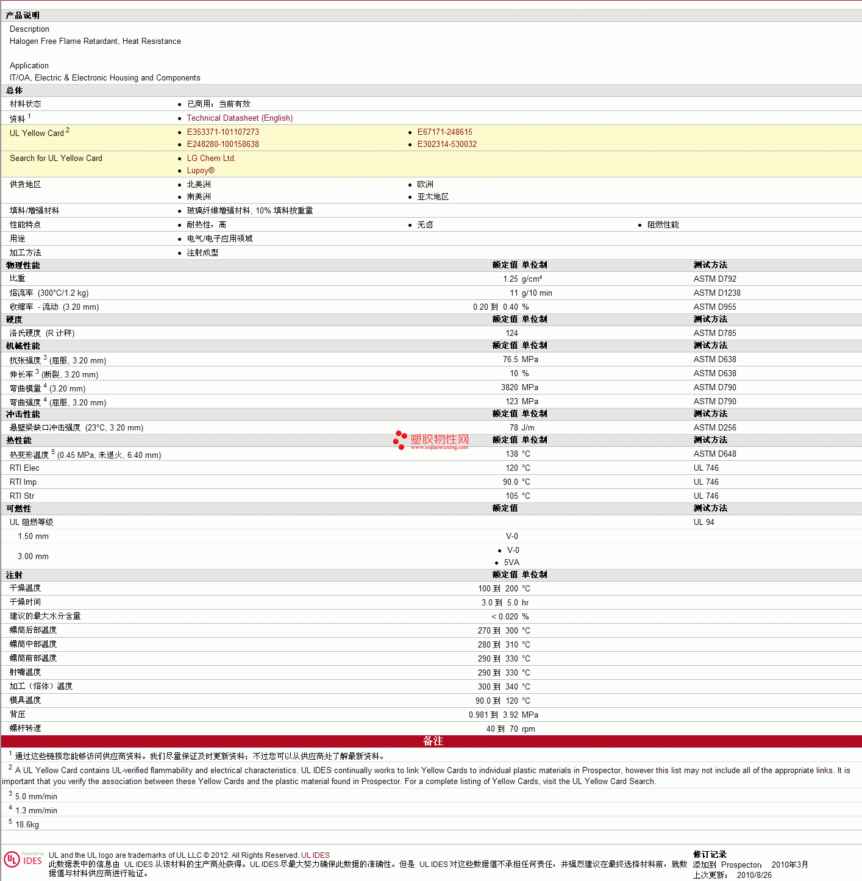Click the processing method '注射成型'

click(202, 253)
